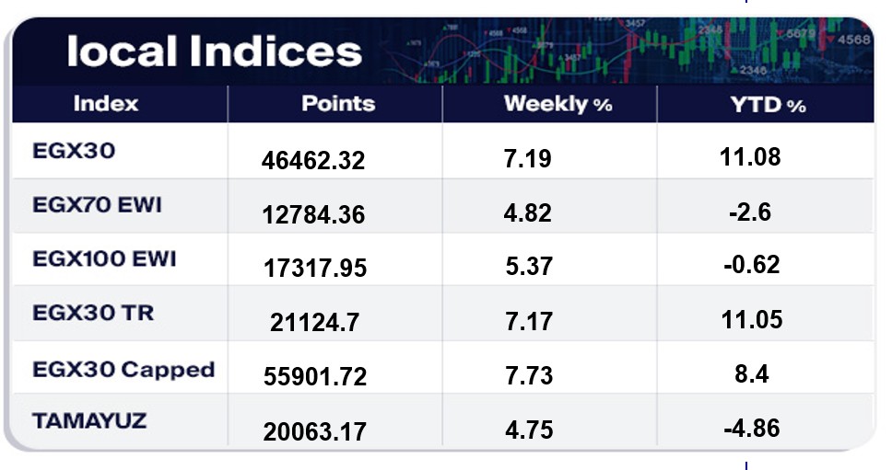Open the EGX70 EWI index label
Screen dimensions: 892x470
(x=97, y=205)
